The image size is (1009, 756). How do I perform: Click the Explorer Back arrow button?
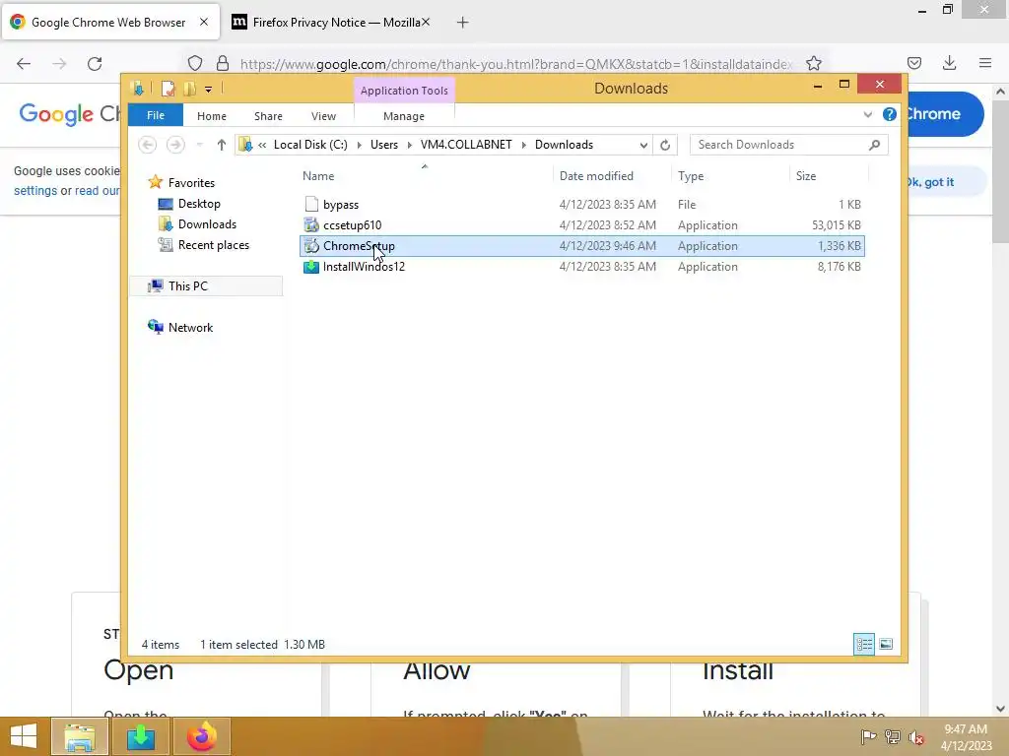click(148, 145)
